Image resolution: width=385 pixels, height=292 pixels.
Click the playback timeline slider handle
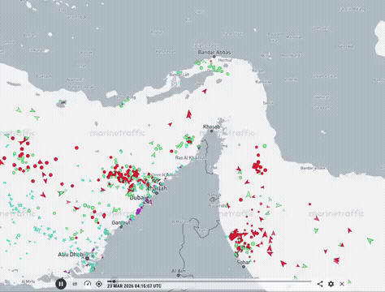coord(114,281)
